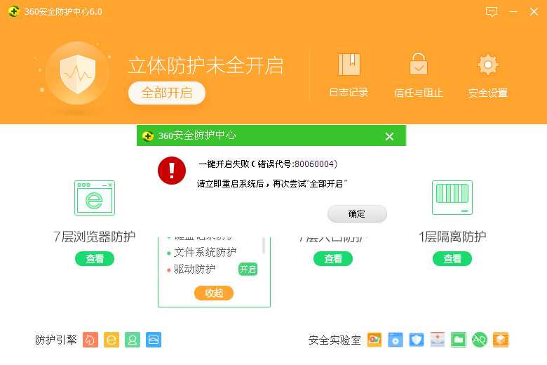
Task: Open the blue window-gear security lab icon
Action: (396, 340)
